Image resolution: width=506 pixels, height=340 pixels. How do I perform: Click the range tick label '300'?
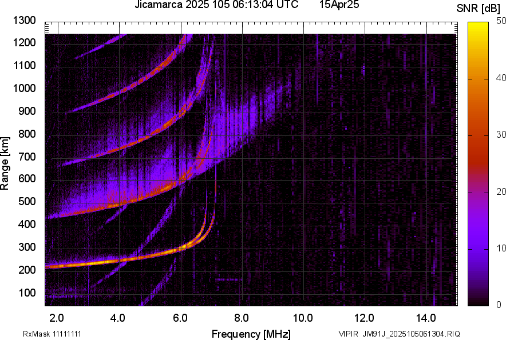pos(27,247)
